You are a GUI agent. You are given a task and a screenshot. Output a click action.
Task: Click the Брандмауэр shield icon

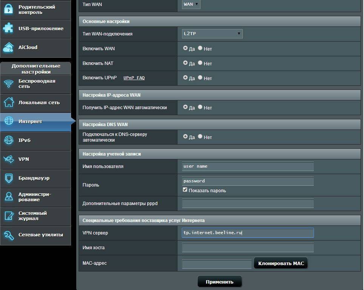8,178
